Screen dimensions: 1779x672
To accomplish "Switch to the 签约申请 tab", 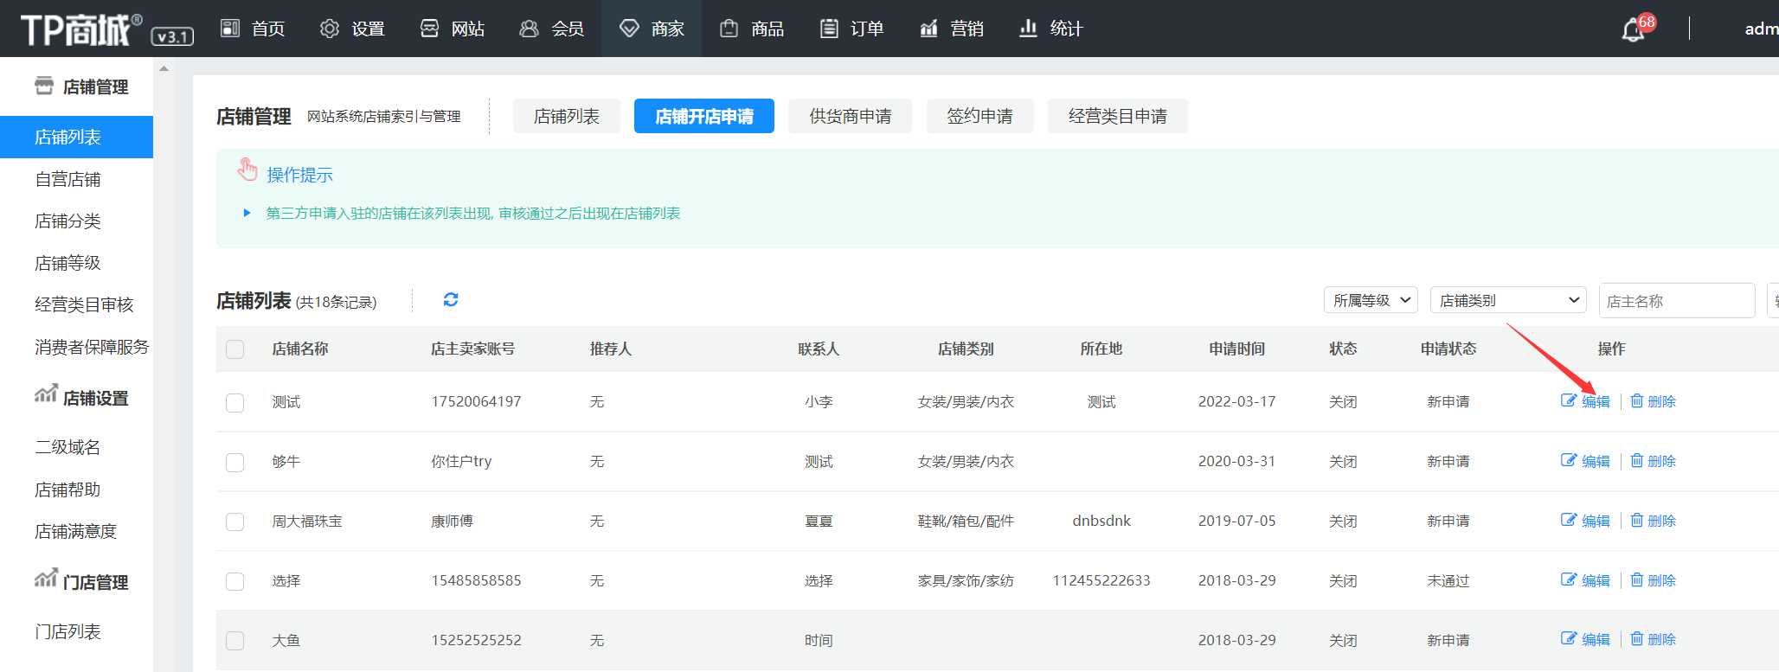I will [x=979, y=116].
